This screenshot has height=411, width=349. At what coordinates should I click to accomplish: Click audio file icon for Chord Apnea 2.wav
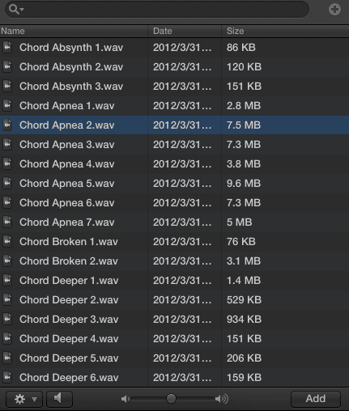[x=7, y=125]
